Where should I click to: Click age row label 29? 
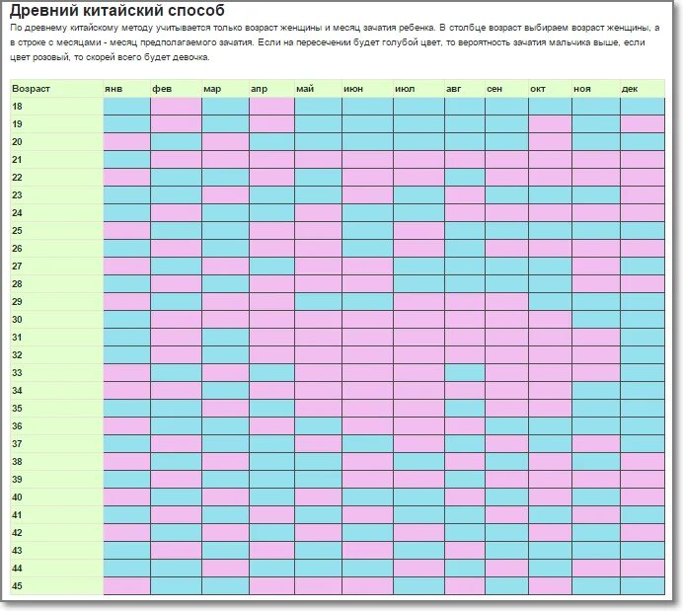coord(17,302)
